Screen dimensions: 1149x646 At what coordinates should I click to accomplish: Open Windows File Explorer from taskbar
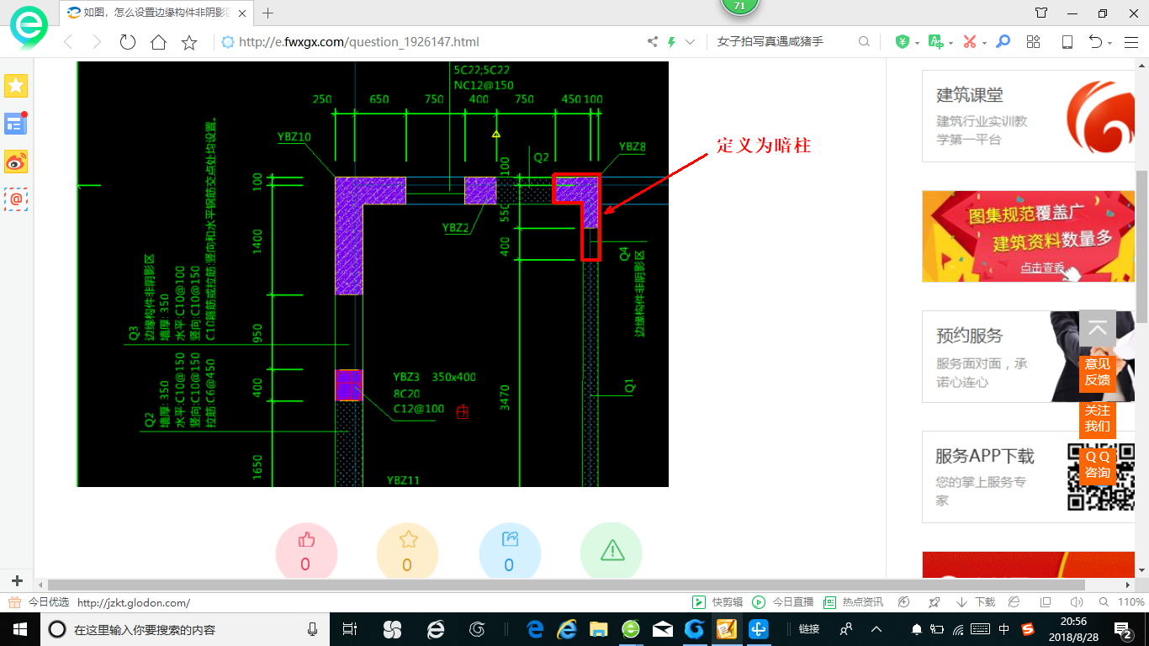click(598, 628)
